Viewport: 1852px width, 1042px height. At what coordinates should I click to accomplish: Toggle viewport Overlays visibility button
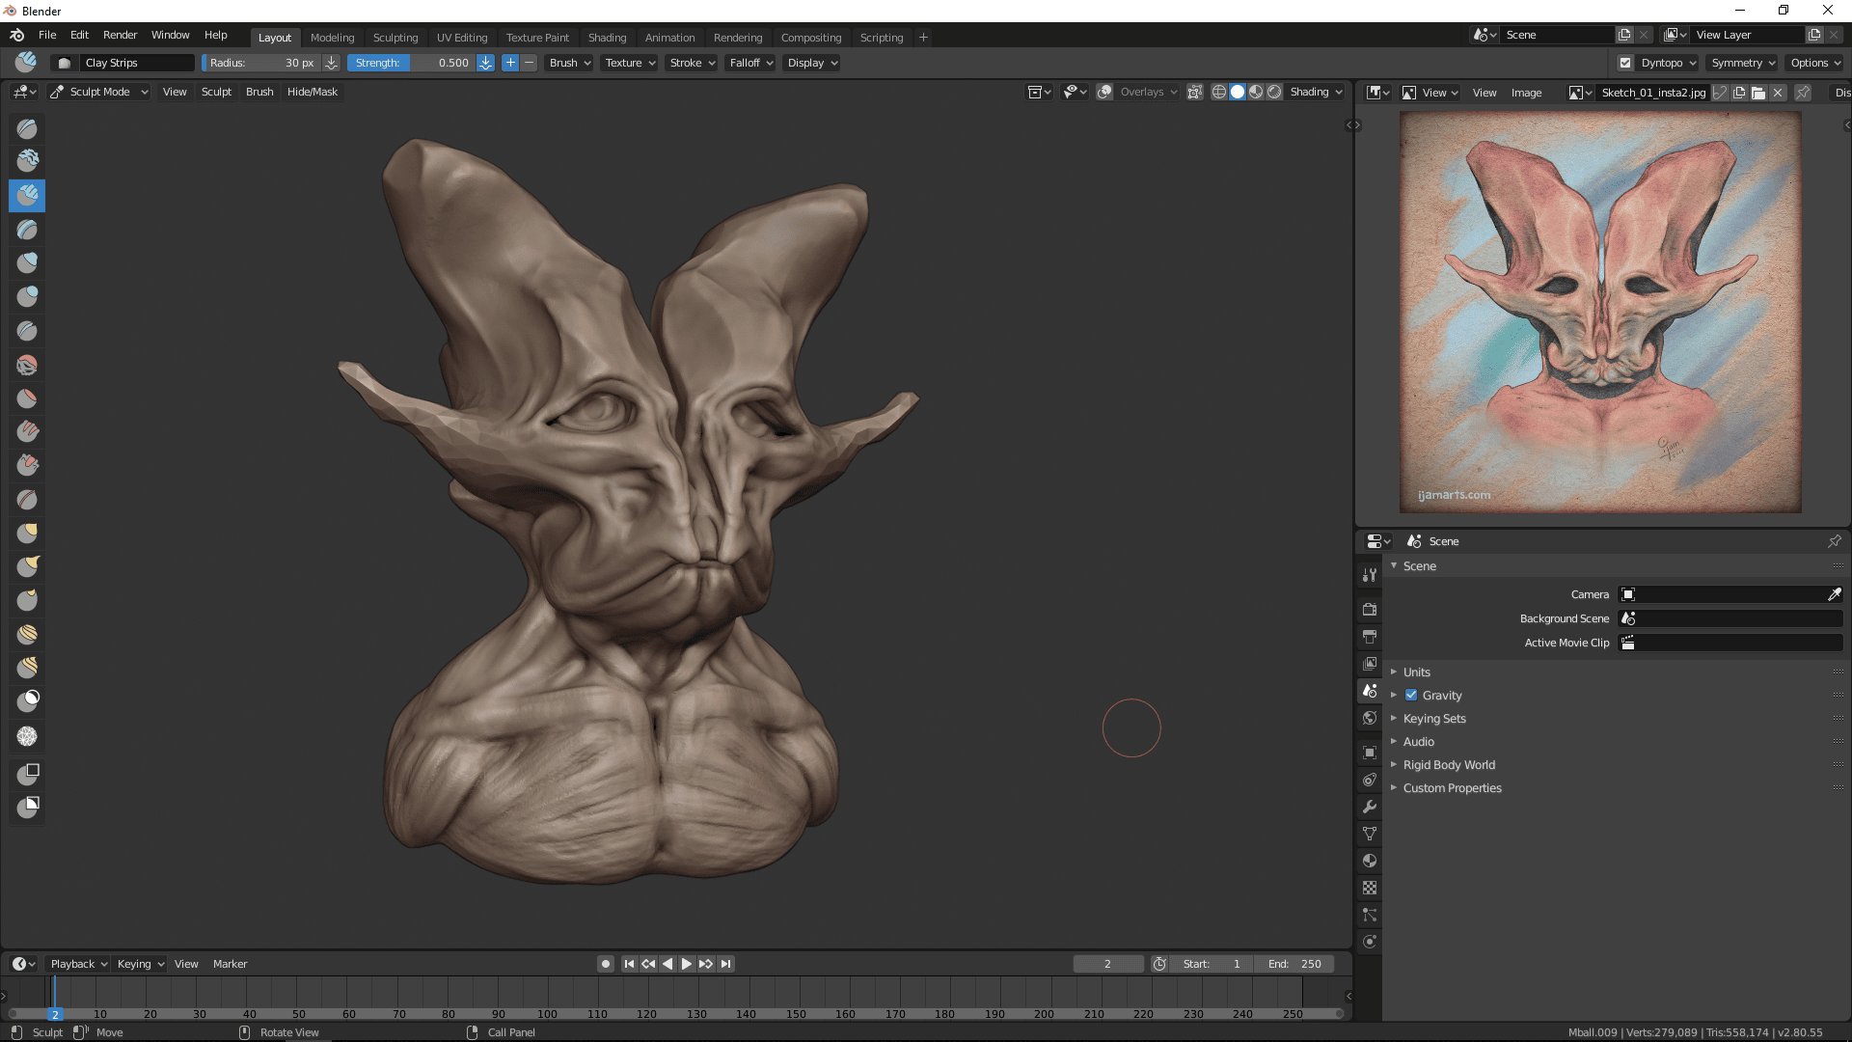coord(1105,92)
